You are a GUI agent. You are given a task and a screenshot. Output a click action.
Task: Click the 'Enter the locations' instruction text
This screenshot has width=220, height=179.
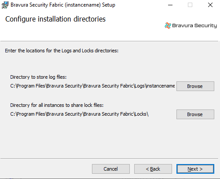(62, 51)
